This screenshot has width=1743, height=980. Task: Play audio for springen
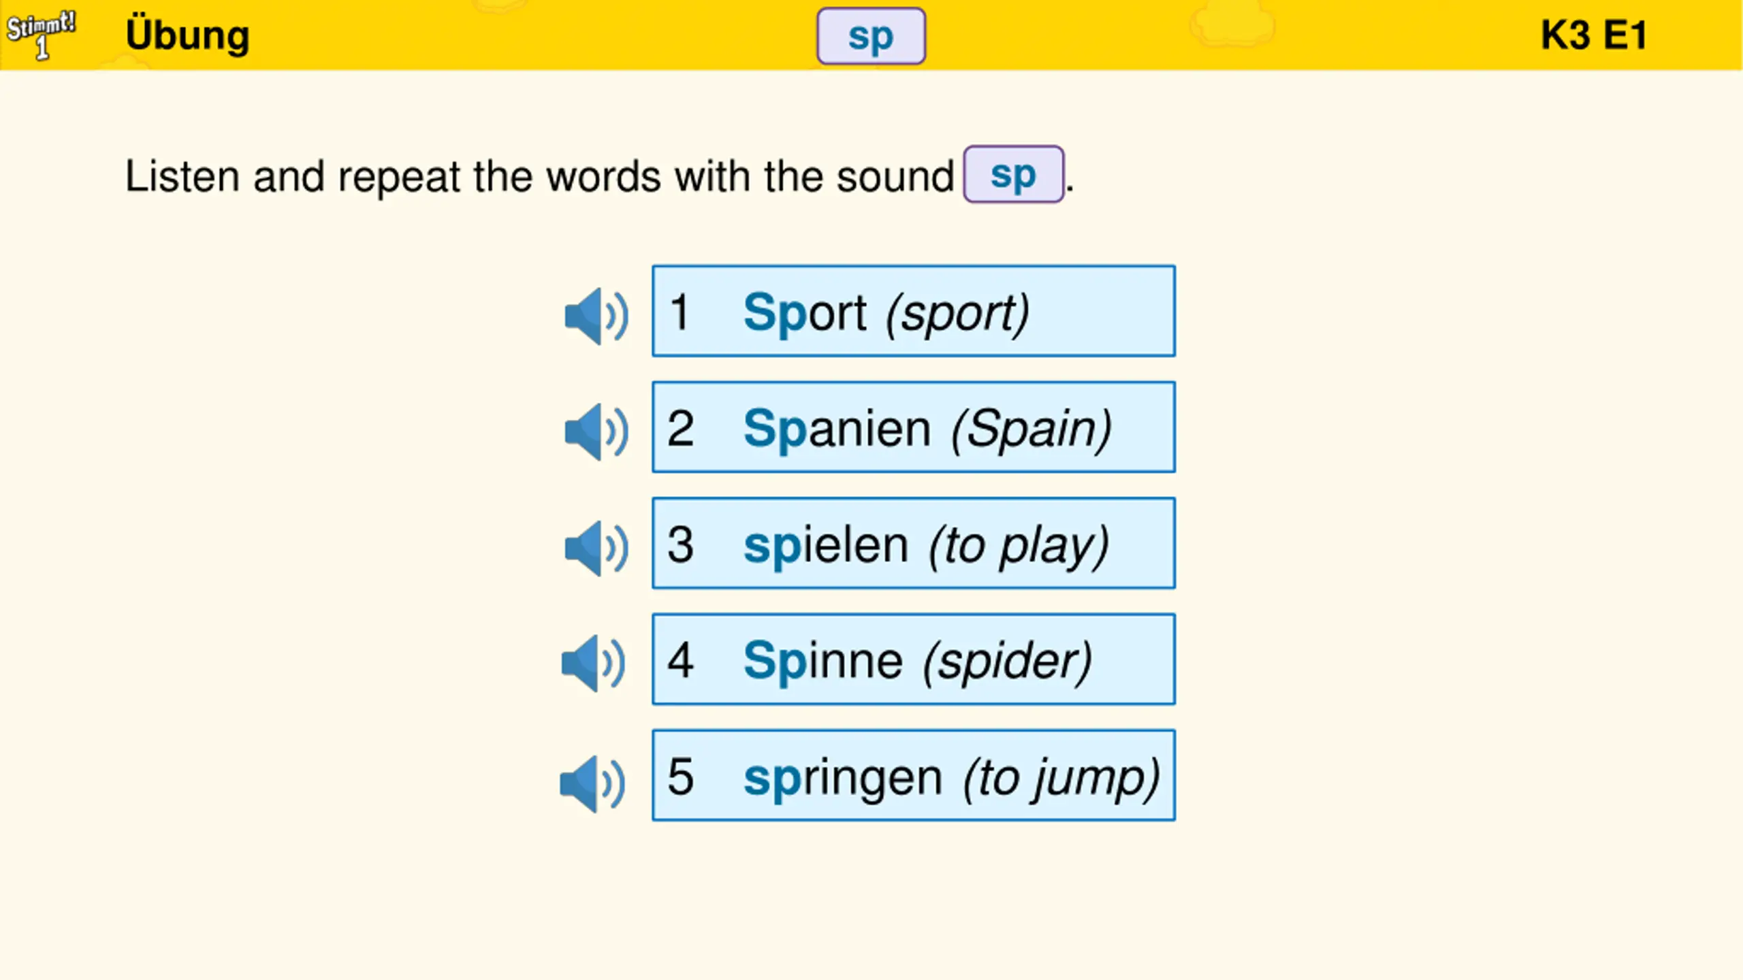[x=592, y=783]
